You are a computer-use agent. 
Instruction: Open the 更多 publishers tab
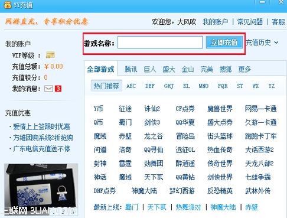point(244,69)
